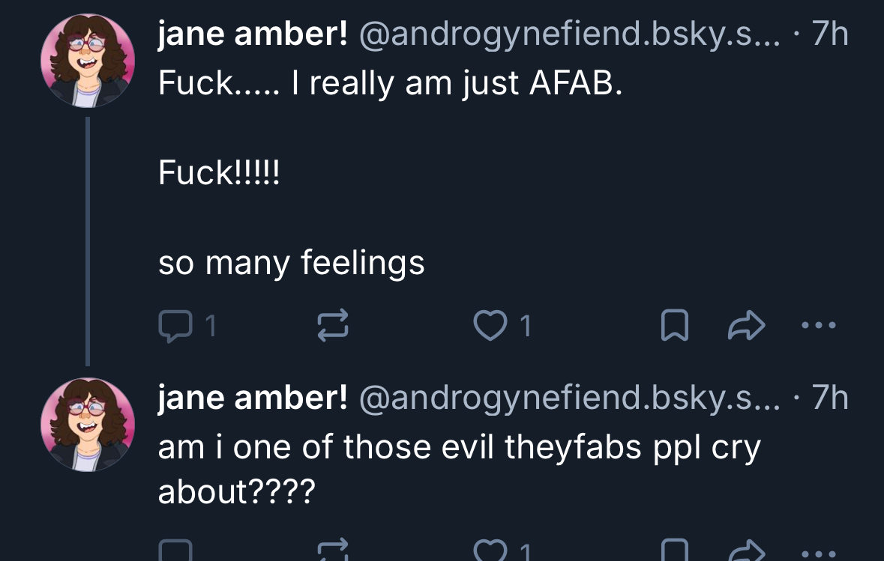
Task: Click the 7h timestamp on the theyfabs post
Action: (829, 398)
